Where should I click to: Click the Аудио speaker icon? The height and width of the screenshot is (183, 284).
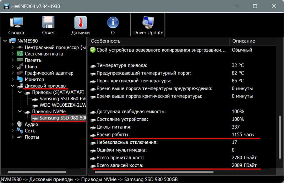tap(20, 124)
